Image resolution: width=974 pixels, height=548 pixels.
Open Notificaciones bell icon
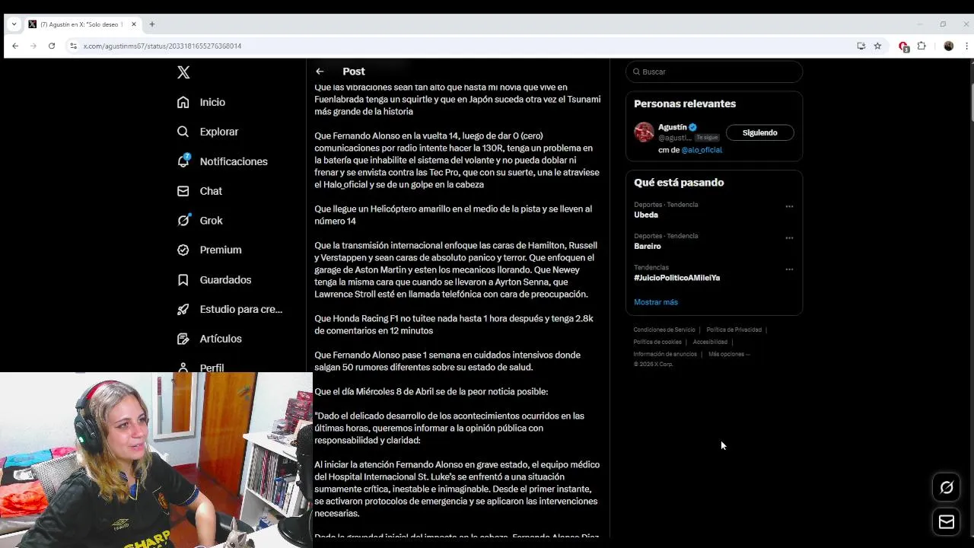[x=183, y=161]
